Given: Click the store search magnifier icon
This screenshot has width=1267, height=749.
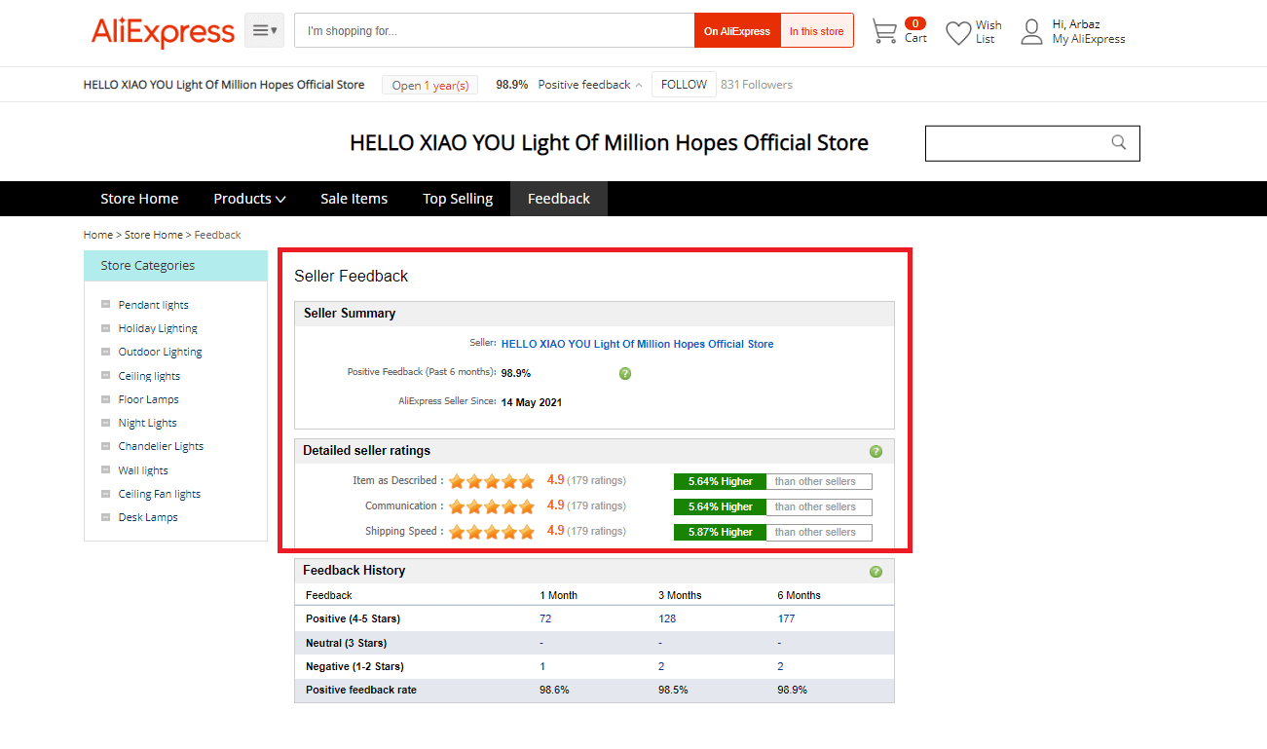Looking at the screenshot, I should (1119, 142).
